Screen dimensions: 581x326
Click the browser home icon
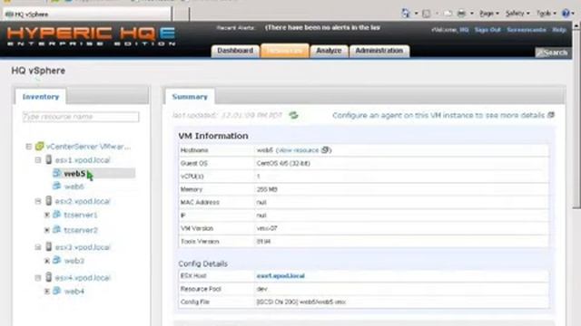406,14
